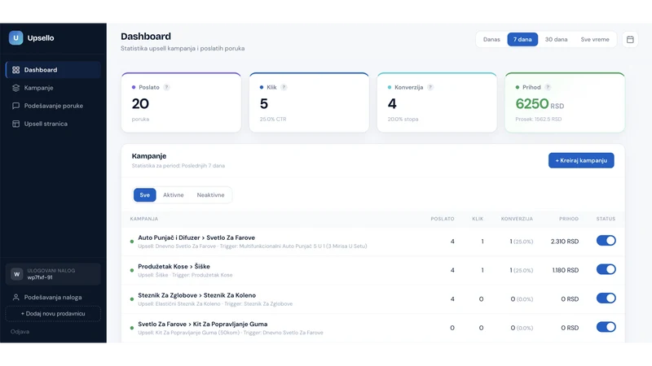Toggle off the Steznik Za Zglobove campaign
Screen dimensions: 652x366
point(606,298)
